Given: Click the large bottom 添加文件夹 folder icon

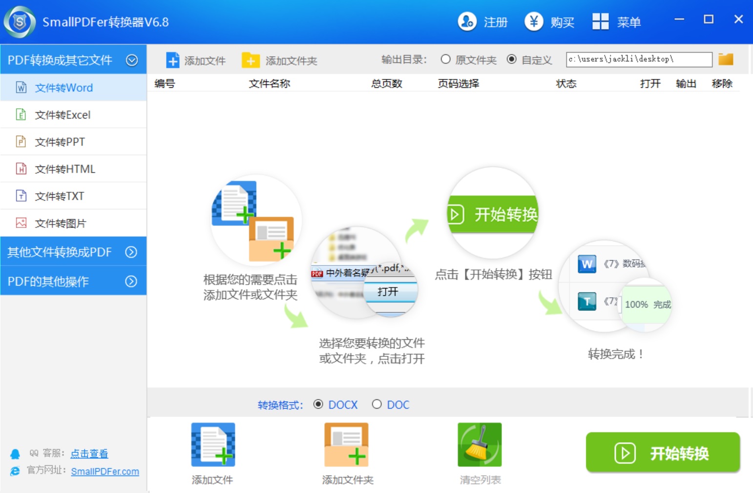Looking at the screenshot, I should click(346, 445).
